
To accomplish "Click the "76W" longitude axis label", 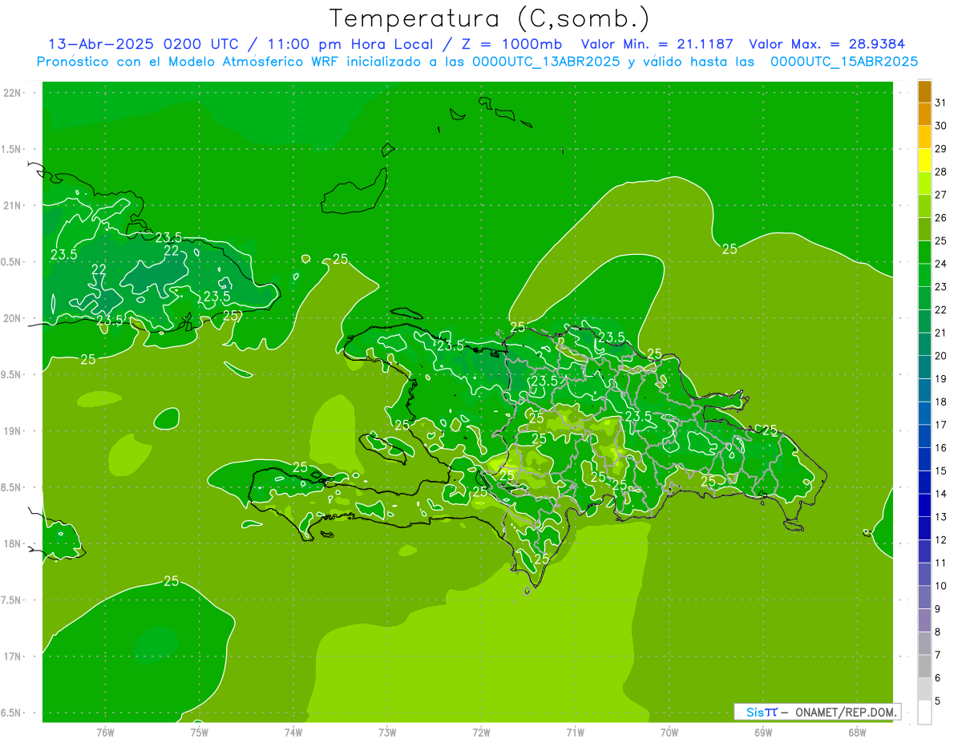I will tap(105, 732).
